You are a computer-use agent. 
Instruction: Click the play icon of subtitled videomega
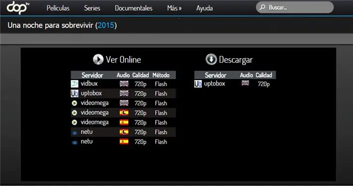pyautogui.click(x=74, y=103)
